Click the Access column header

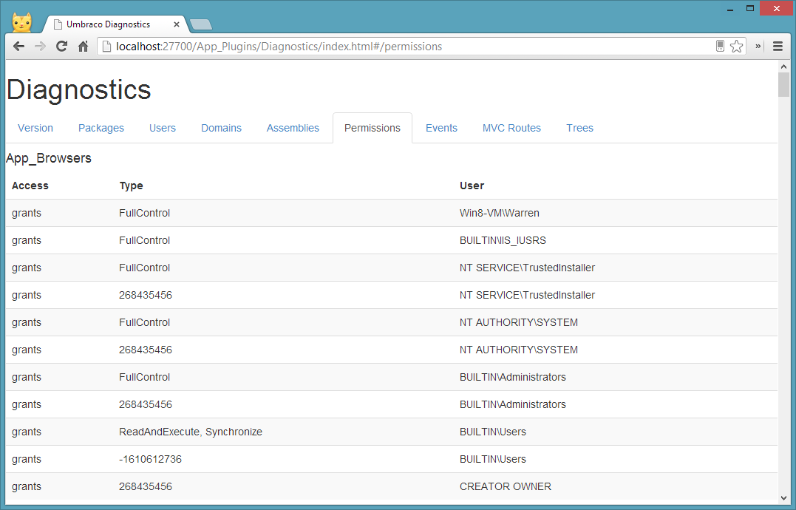pyautogui.click(x=30, y=186)
